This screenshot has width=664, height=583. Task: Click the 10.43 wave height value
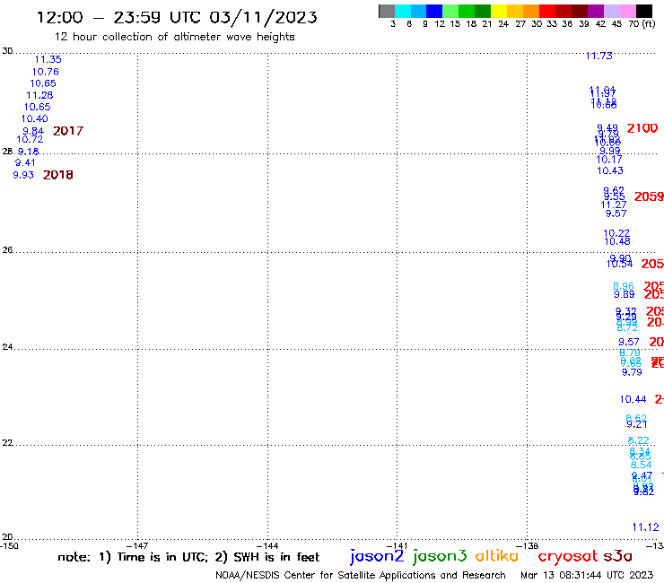(x=610, y=170)
